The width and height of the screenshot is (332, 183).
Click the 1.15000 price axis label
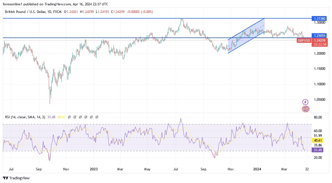[x=320, y=69]
